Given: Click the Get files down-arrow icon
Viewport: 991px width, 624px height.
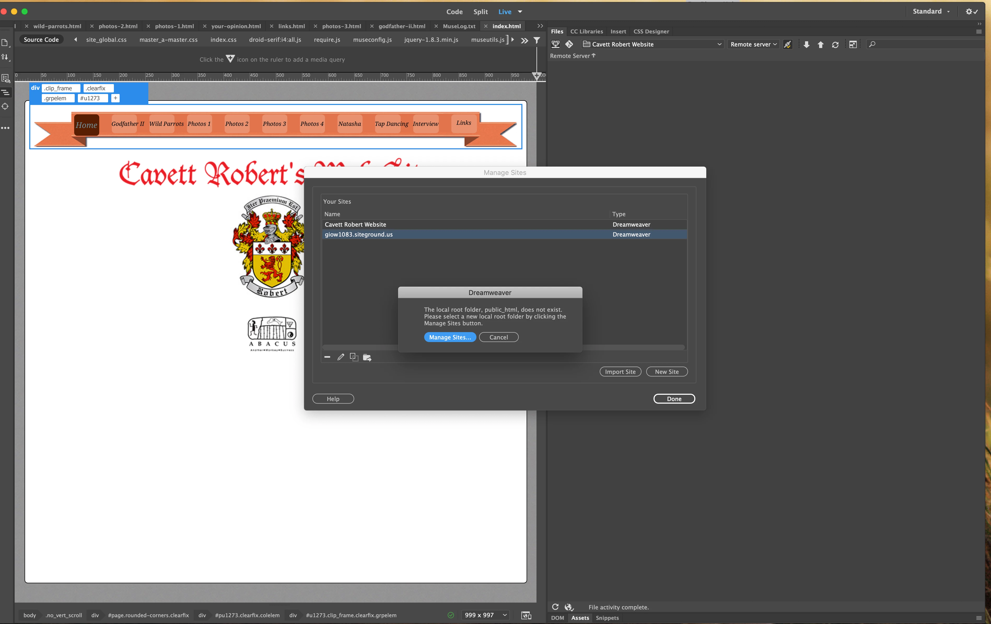Looking at the screenshot, I should pyautogui.click(x=806, y=44).
